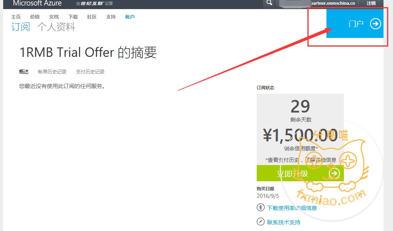Open the 主页 menu item
The height and width of the screenshot is (231, 393).
point(16,17)
